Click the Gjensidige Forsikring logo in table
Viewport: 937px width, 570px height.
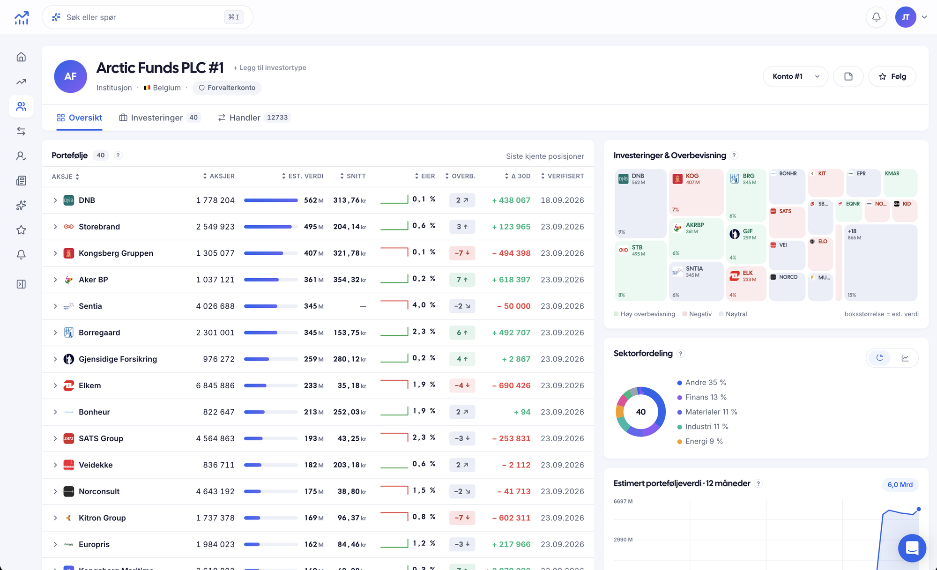click(x=69, y=359)
